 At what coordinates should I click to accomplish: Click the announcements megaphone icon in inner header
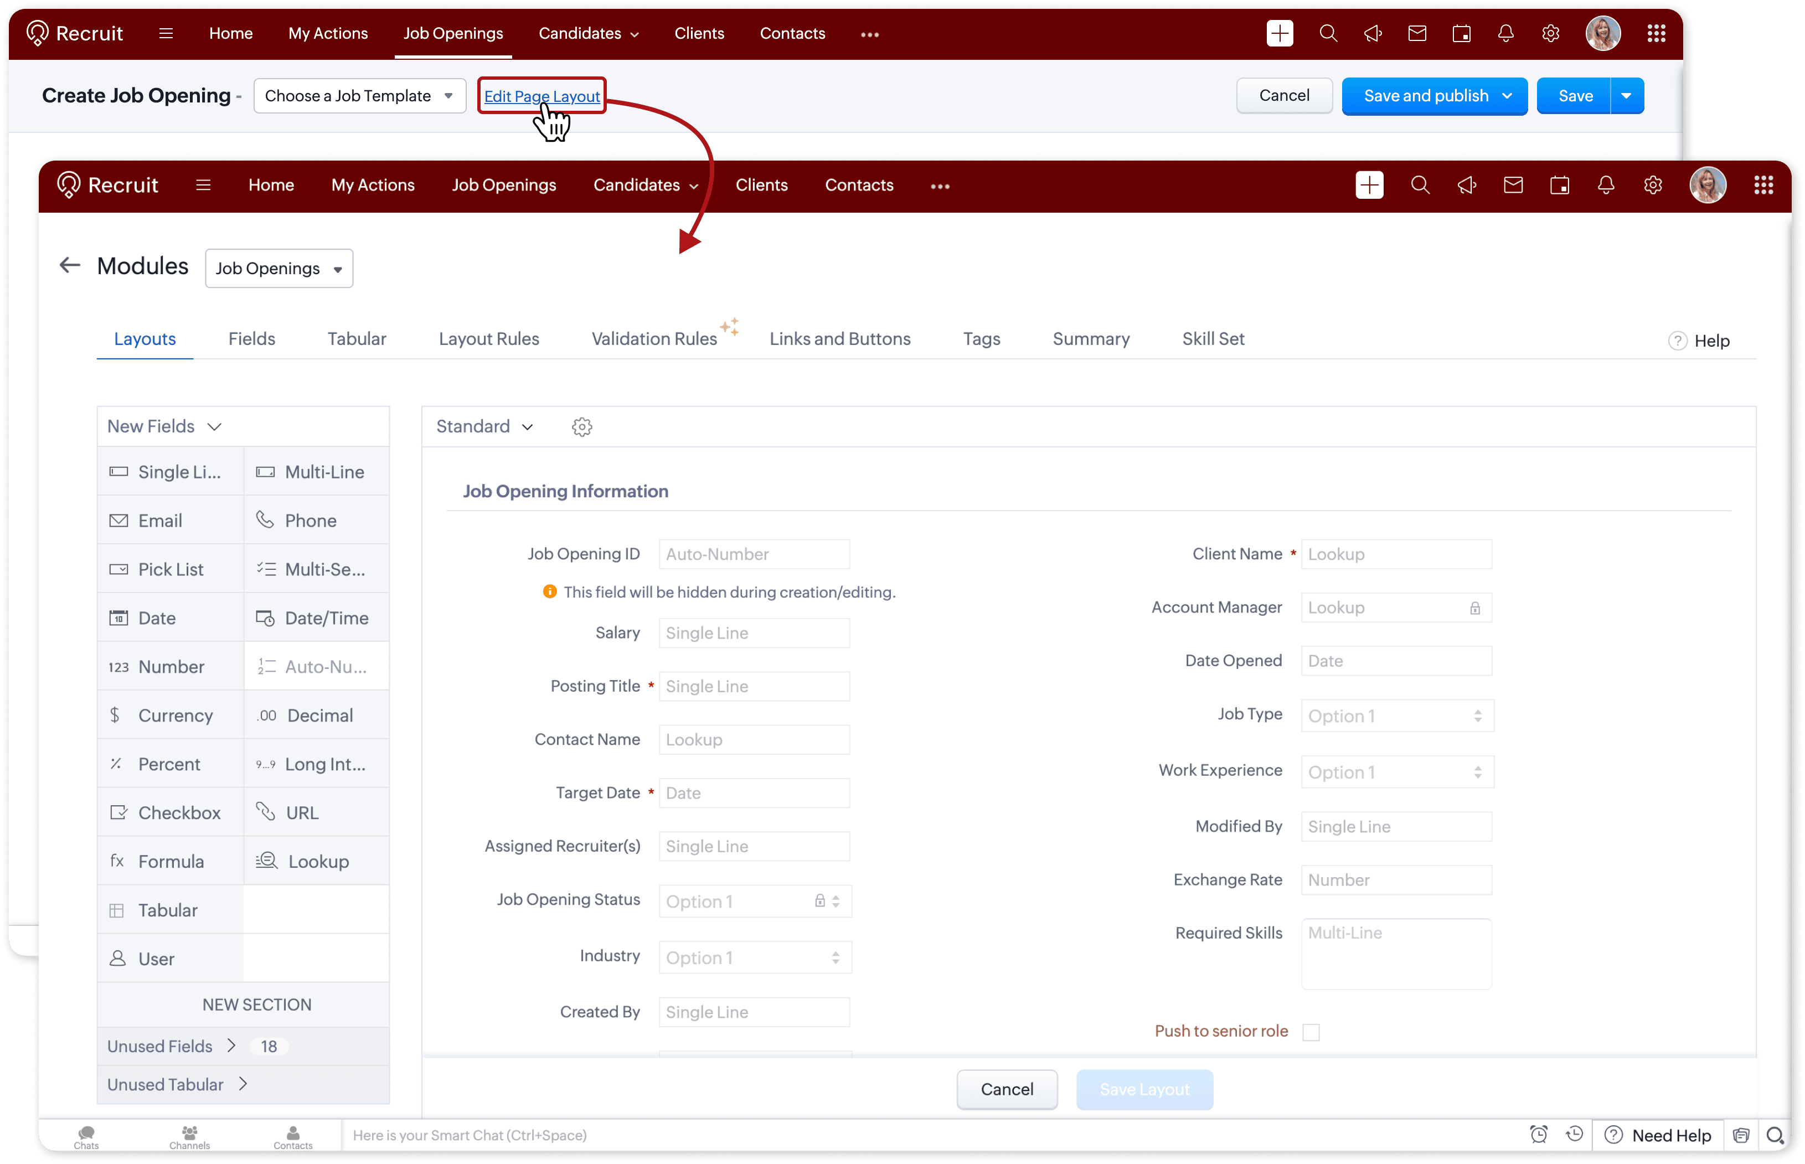1467,186
